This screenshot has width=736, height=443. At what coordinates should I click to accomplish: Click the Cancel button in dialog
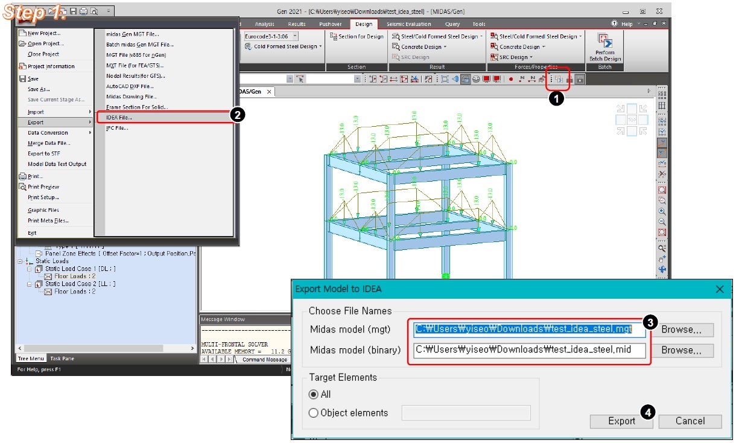pyautogui.click(x=690, y=421)
